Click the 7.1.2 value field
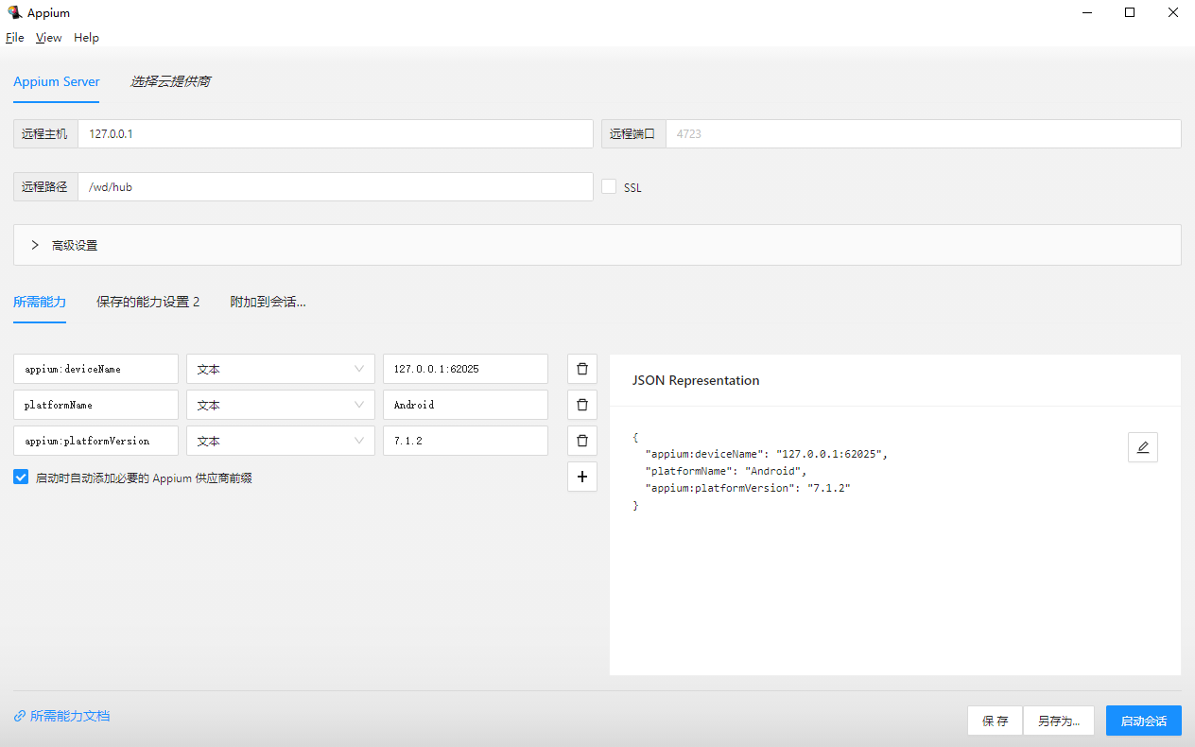This screenshot has width=1195, height=747. pos(465,441)
